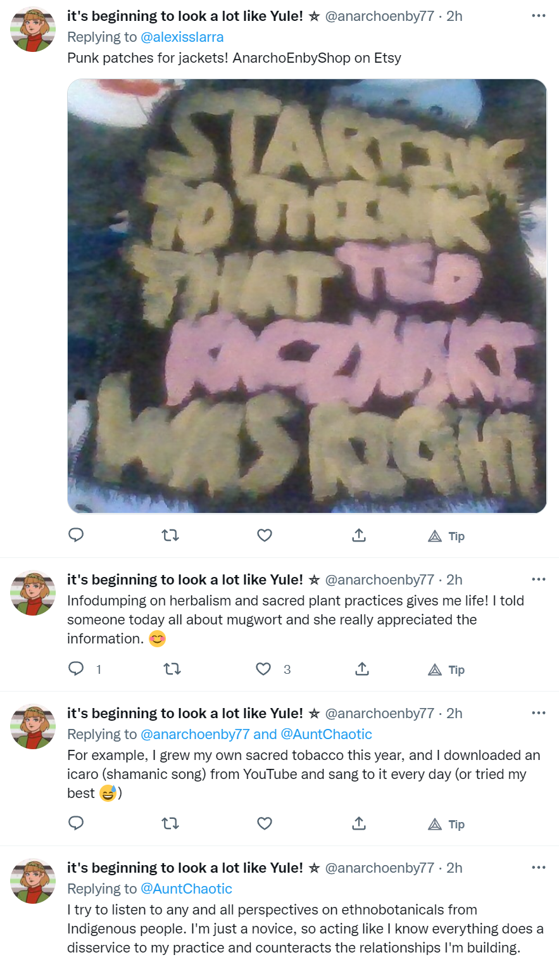Tip the author of punk patches tweet
The height and width of the screenshot is (962, 559).
coord(446,536)
